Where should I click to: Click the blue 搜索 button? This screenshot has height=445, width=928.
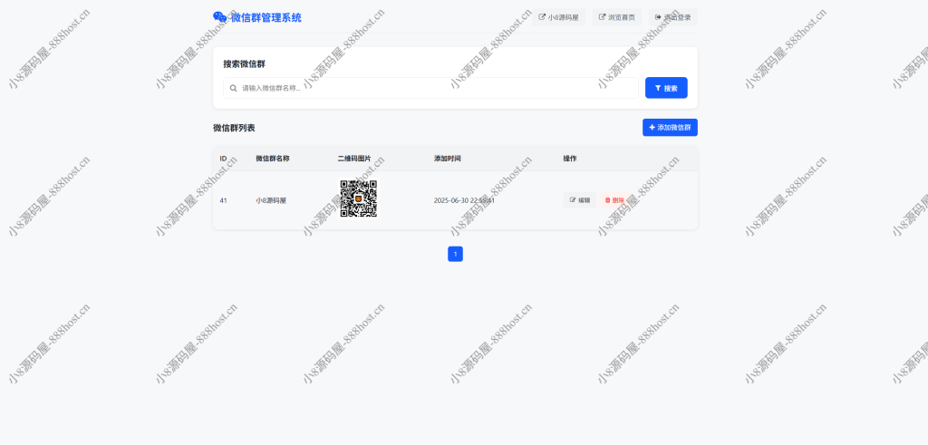tap(666, 88)
